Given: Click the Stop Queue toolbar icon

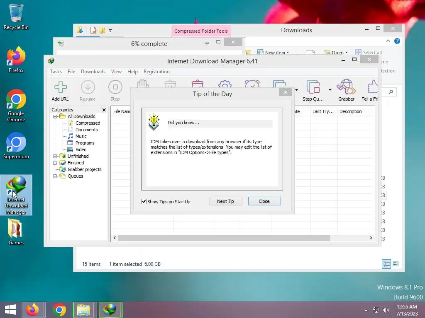Looking at the screenshot, I should click(313, 91).
